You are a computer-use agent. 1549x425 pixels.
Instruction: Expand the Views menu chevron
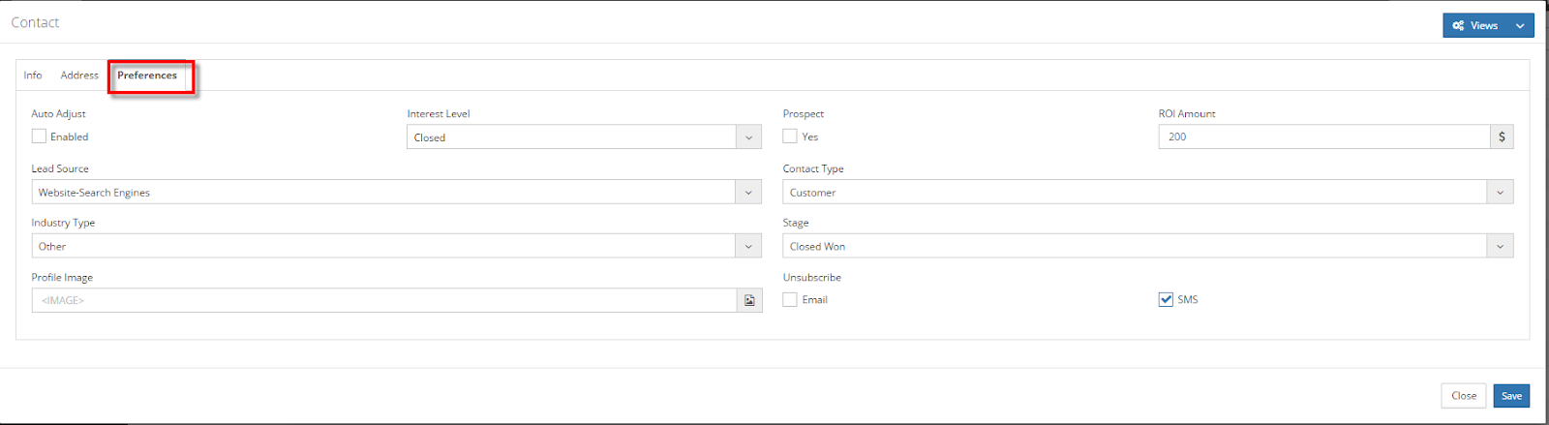tap(1520, 26)
